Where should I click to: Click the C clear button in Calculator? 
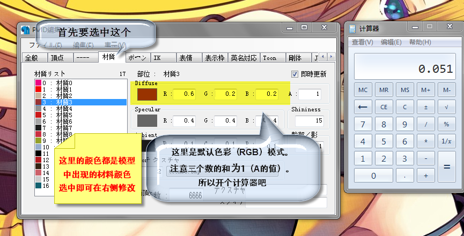click(405, 107)
